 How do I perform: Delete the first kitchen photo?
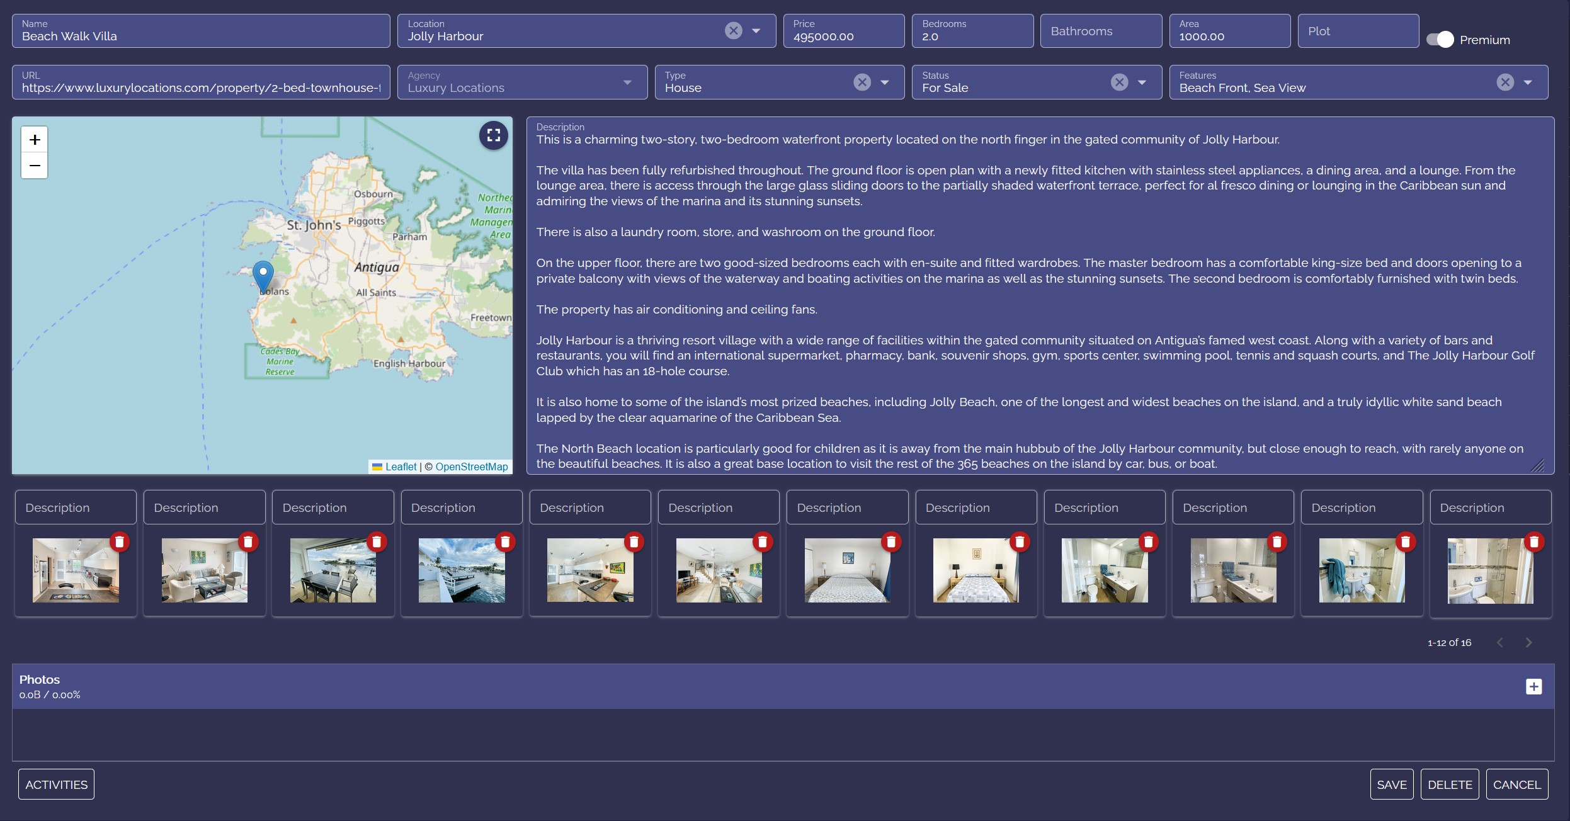tap(120, 541)
